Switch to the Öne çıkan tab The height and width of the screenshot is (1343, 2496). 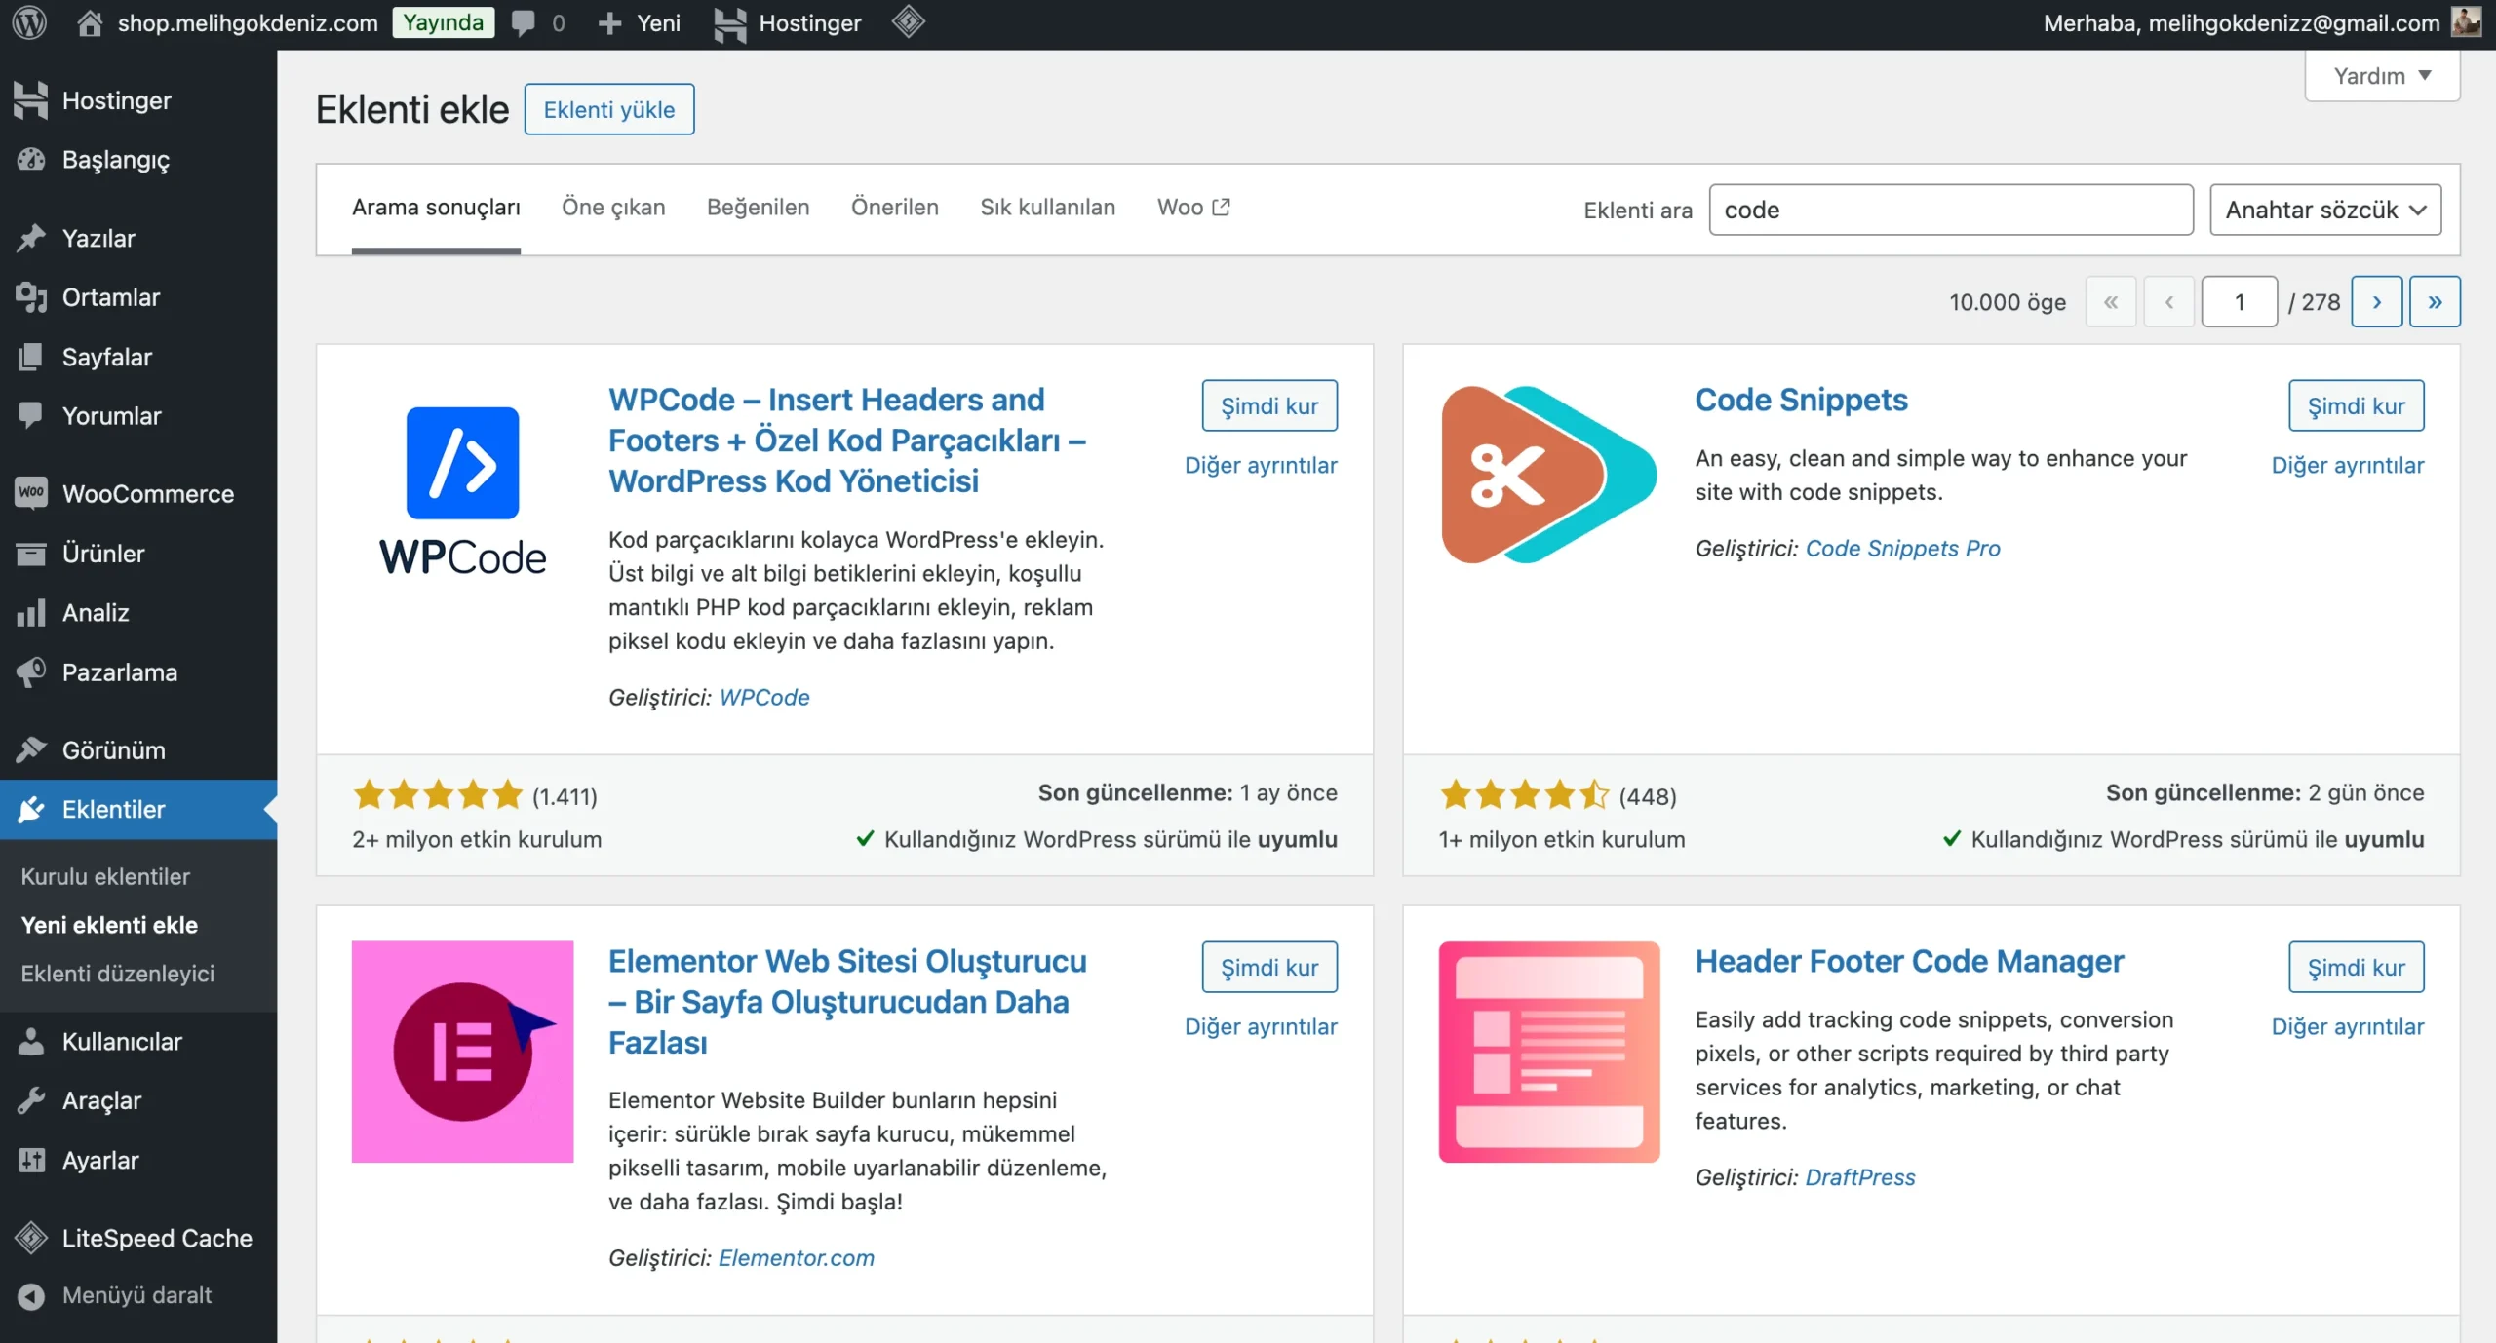pyautogui.click(x=613, y=208)
